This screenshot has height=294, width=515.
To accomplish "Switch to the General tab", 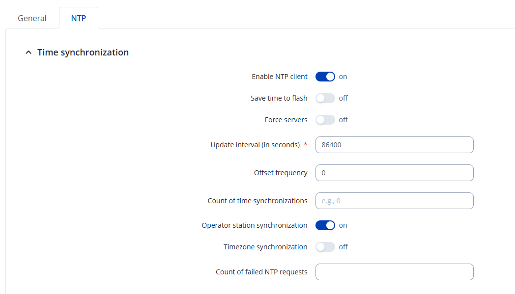I will (x=32, y=18).
